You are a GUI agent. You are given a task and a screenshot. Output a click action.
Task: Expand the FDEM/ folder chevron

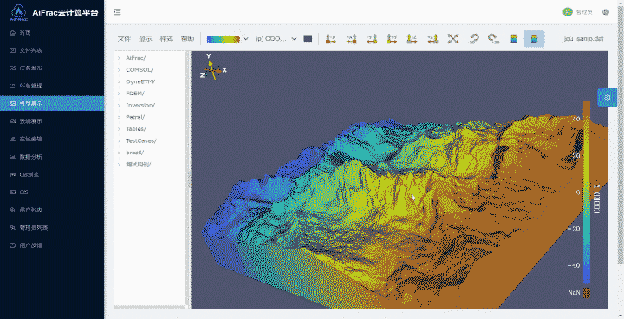point(119,94)
